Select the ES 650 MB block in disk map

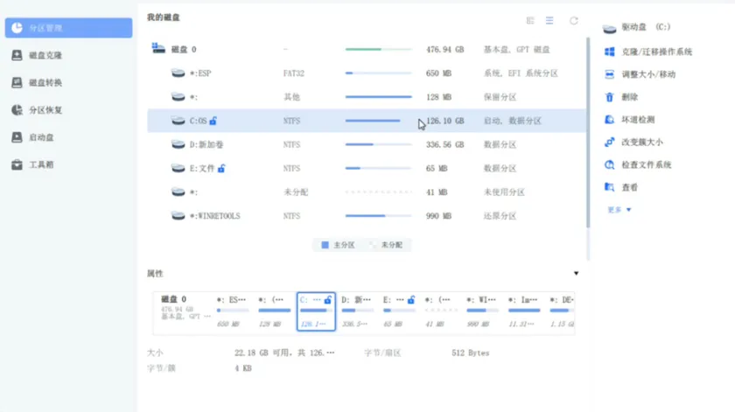(x=233, y=311)
